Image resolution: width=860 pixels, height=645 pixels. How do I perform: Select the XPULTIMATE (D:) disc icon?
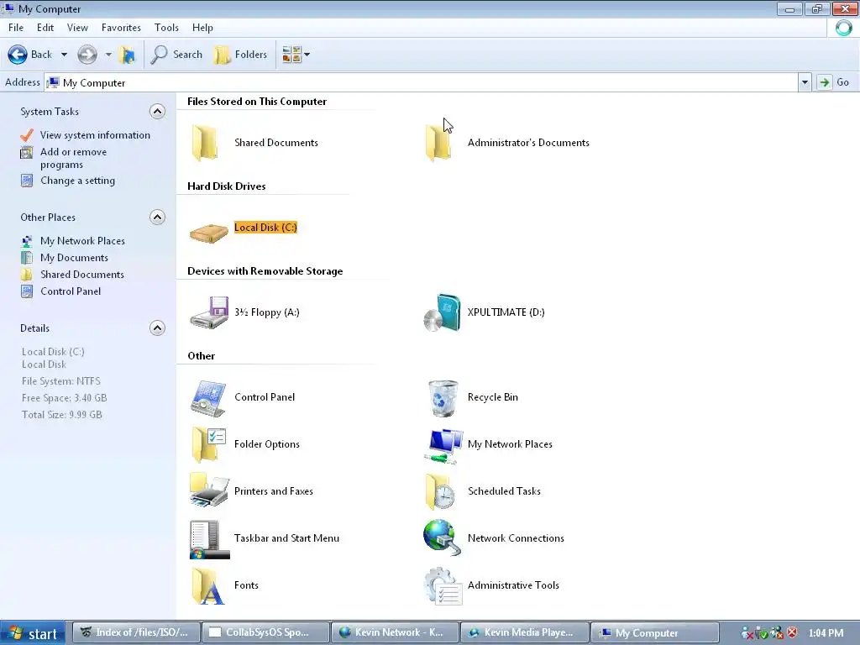pos(442,312)
